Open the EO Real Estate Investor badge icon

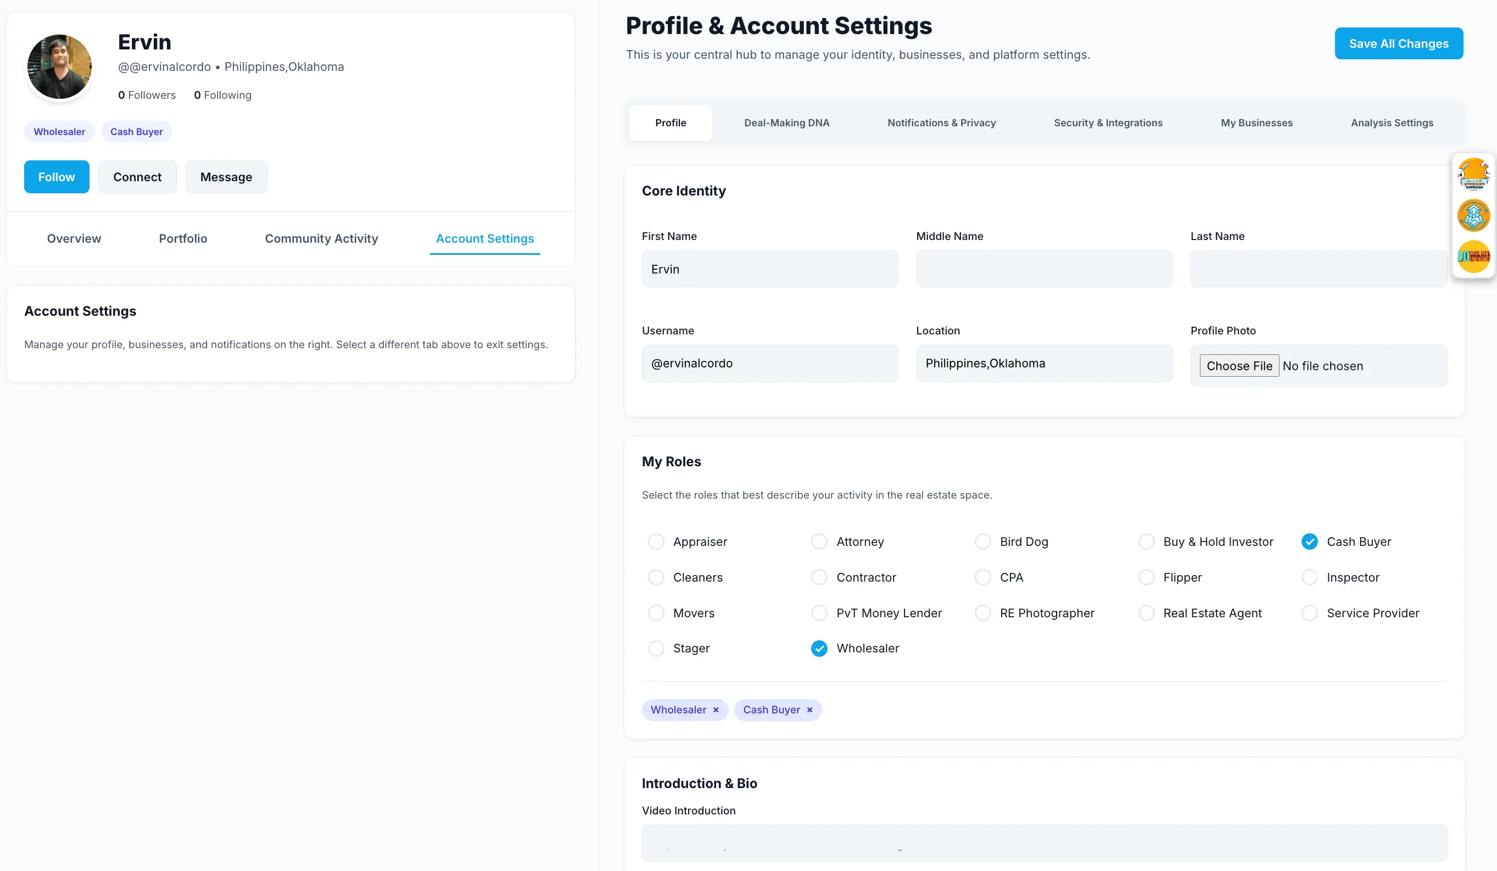click(1474, 256)
